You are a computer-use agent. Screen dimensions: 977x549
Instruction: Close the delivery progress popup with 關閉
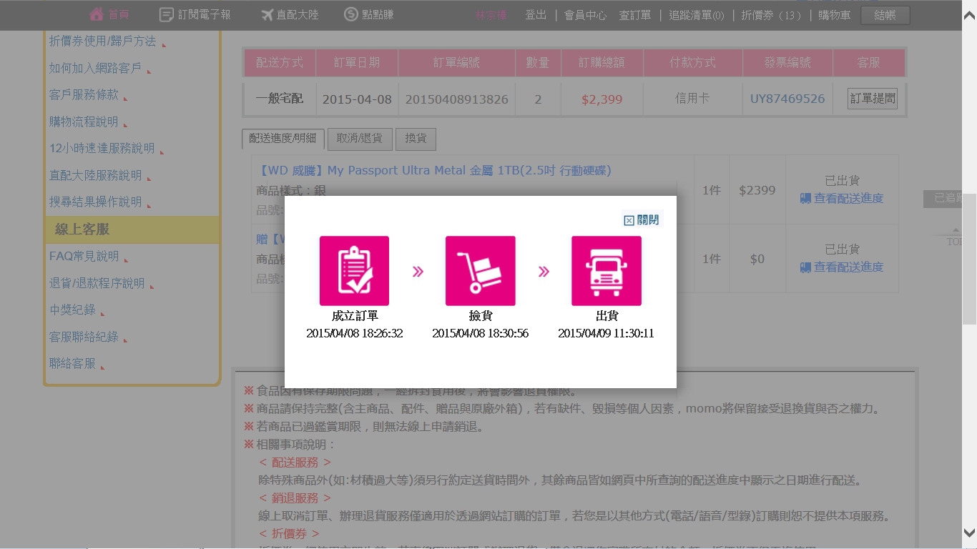tap(642, 219)
